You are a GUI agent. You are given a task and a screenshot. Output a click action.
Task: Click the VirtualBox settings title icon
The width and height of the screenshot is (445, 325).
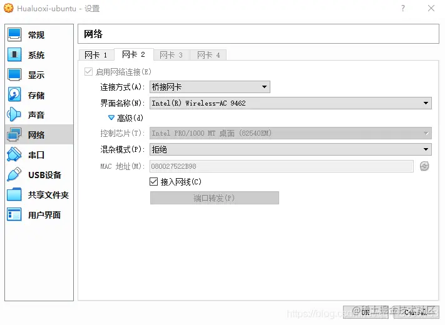point(9,8)
